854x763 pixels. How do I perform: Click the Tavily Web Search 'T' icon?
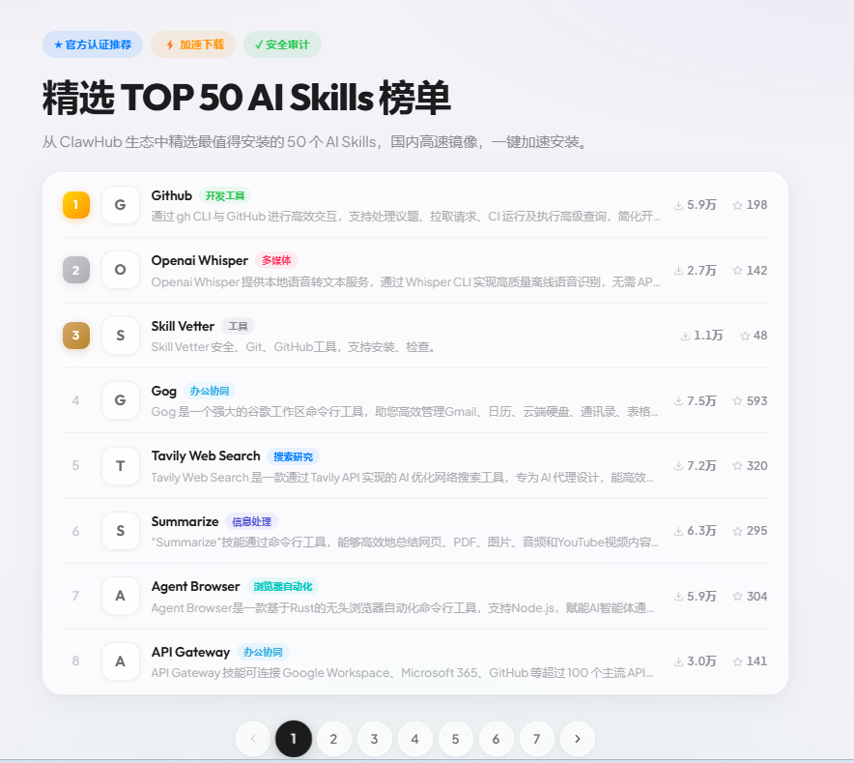121,466
